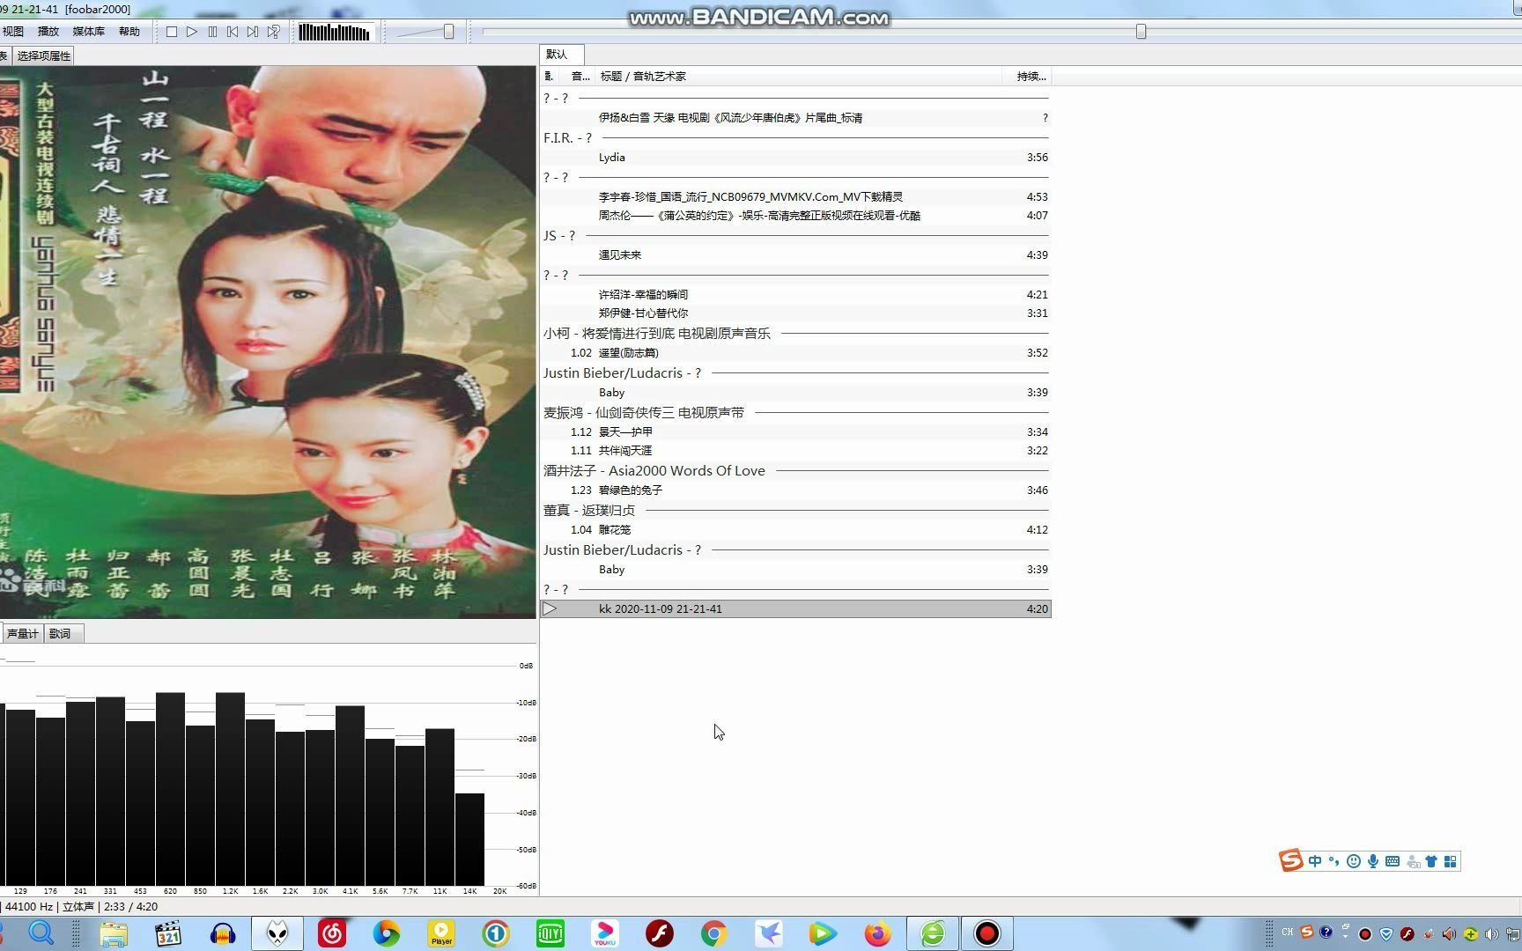Viewport: 1522px width, 951px height.
Task: Open Google Chrome taskbar icon
Action: [714, 933]
